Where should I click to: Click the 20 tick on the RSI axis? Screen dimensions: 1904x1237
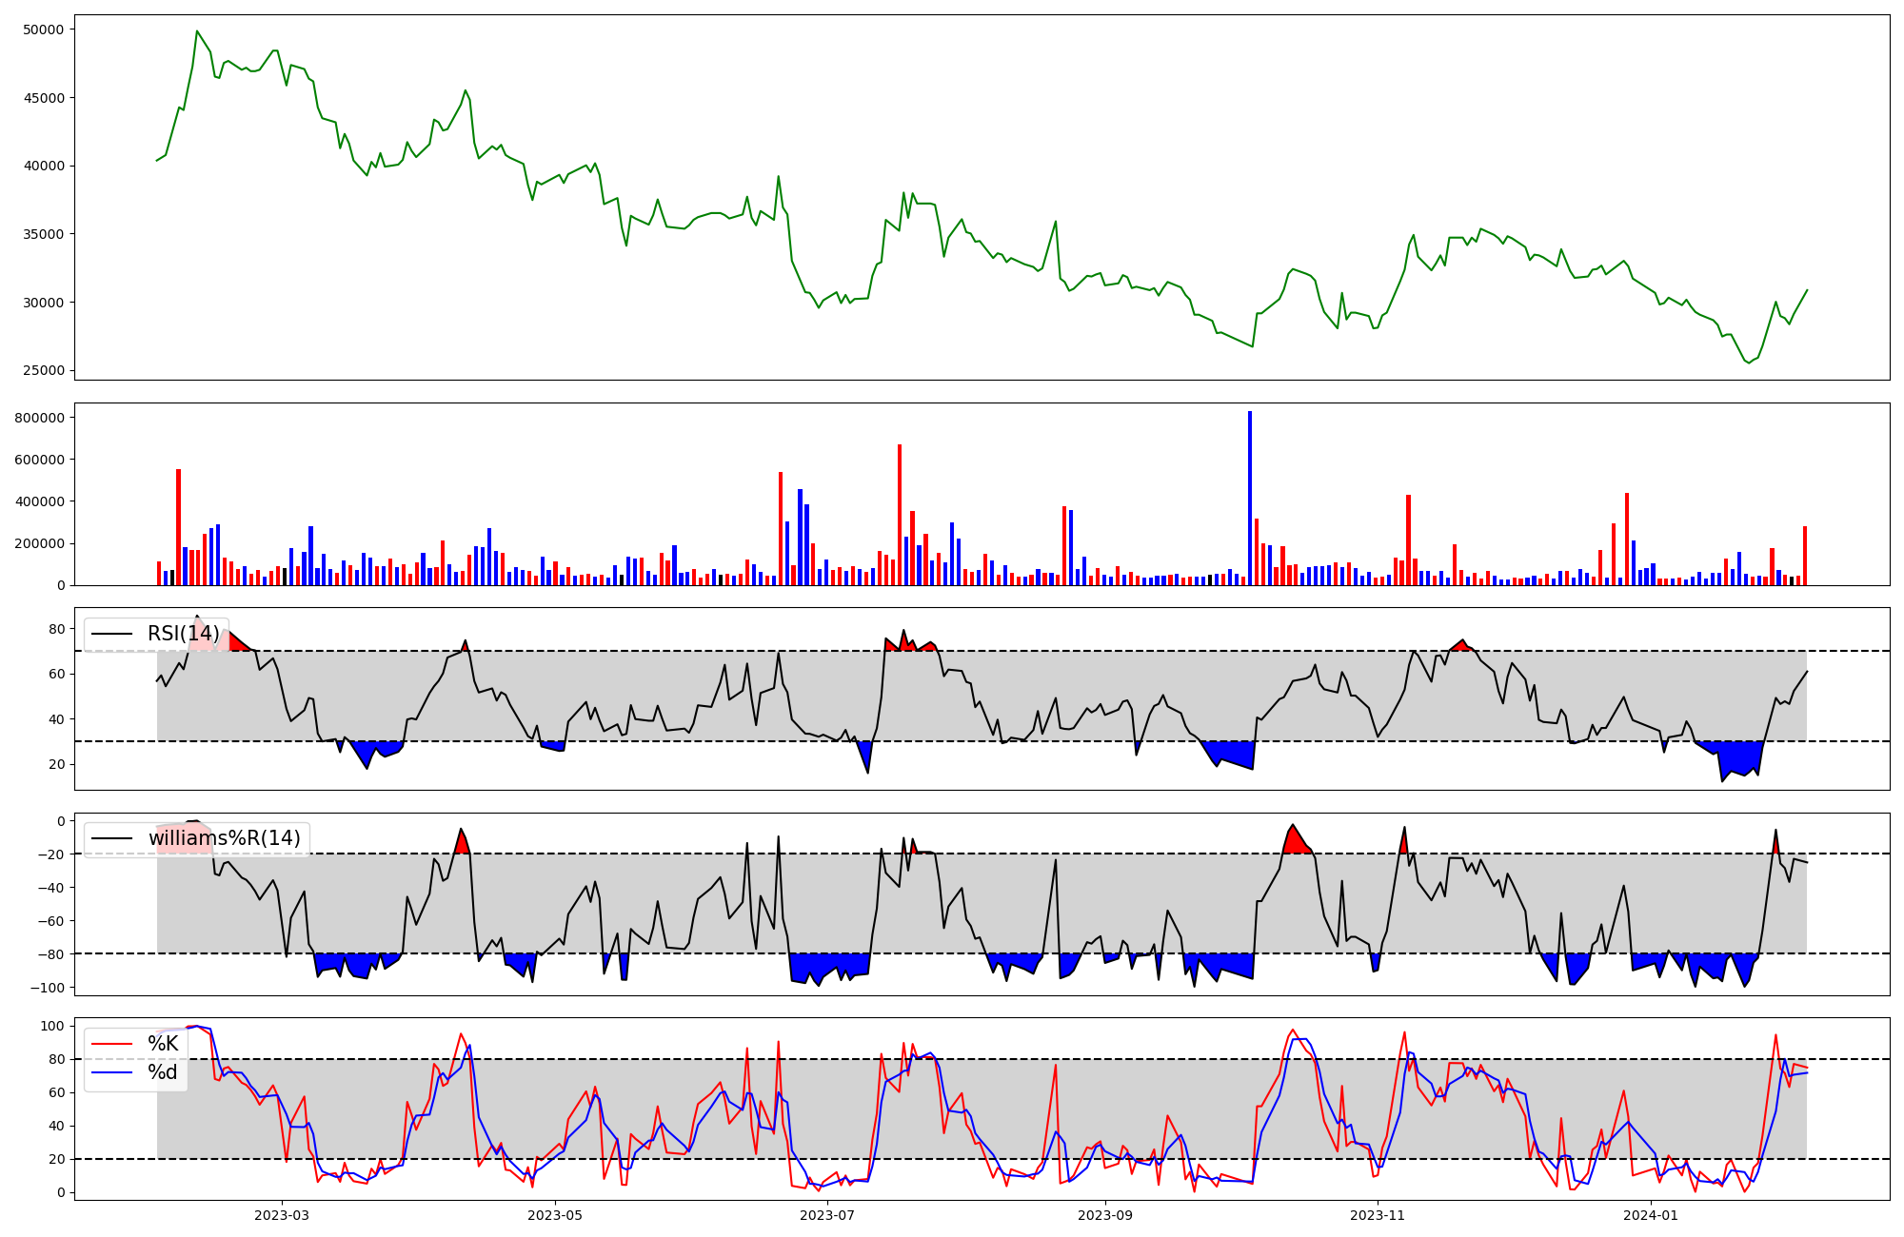tap(56, 764)
